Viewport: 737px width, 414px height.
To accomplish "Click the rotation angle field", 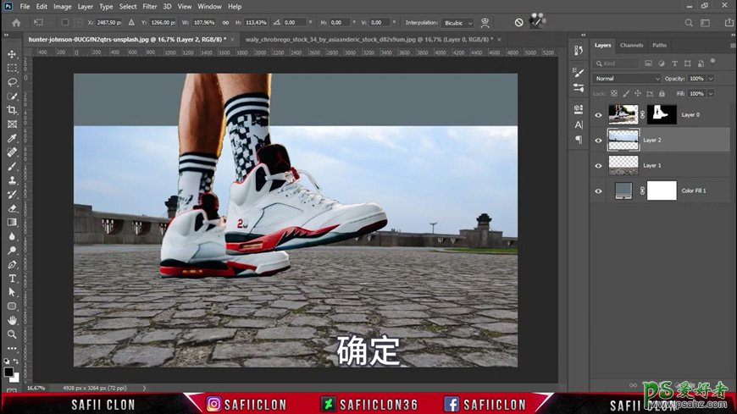I will click(294, 23).
